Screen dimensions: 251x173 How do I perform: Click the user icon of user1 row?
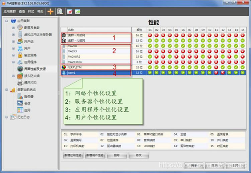tap(64, 73)
